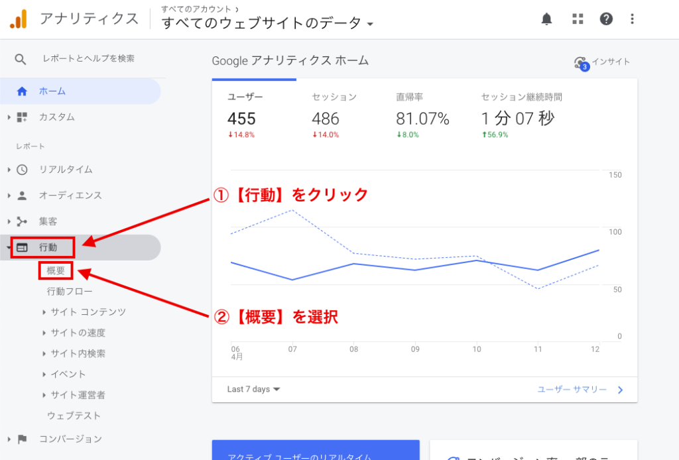Image resolution: width=679 pixels, height=460 pixels.
Task: Open the help question mark icon
Action: pos(606,19)
